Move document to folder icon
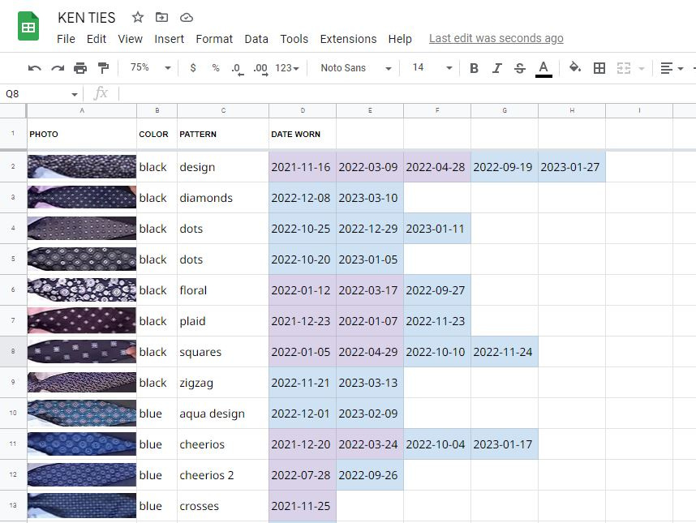This screenshot has height=523, width=696. (x=161, y=17)
